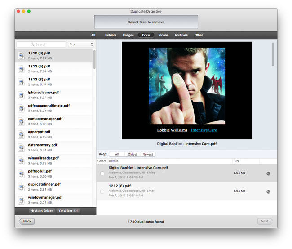Screen dimensions: 292x249
Task: Click the Auto Select button
Action: pyautogui.click(x=42, y=211)
